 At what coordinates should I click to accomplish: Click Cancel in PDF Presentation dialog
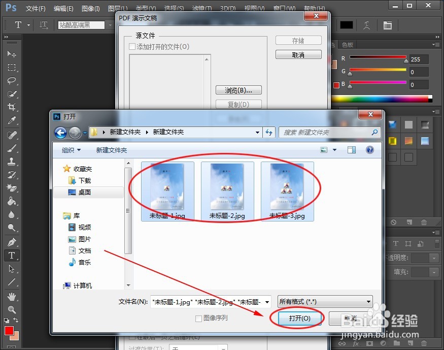(298, 55)
